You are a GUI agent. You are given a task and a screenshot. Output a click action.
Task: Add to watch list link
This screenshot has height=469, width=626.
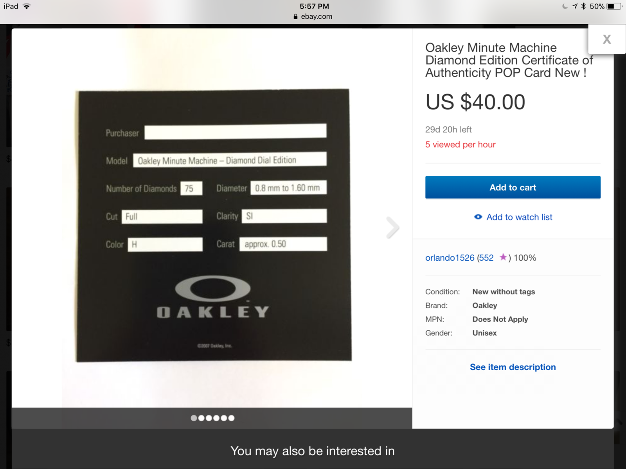click(x=519, y=217)
